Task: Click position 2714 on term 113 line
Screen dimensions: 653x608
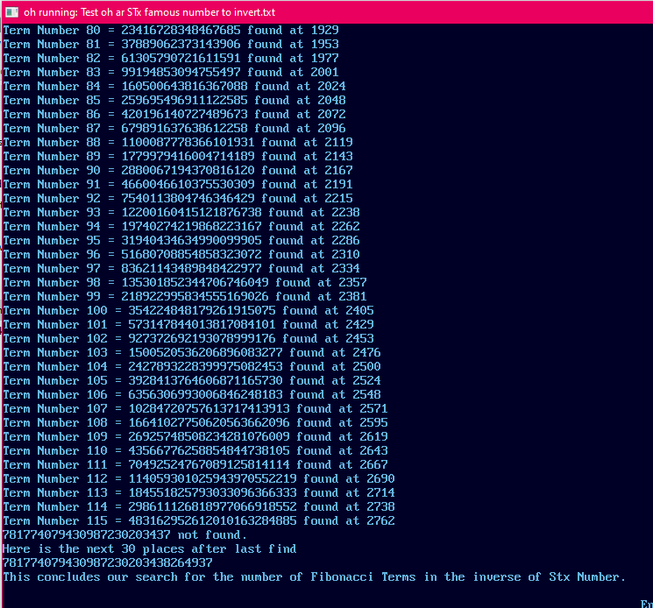Action: pyautogui.click(x=380, y=492)
